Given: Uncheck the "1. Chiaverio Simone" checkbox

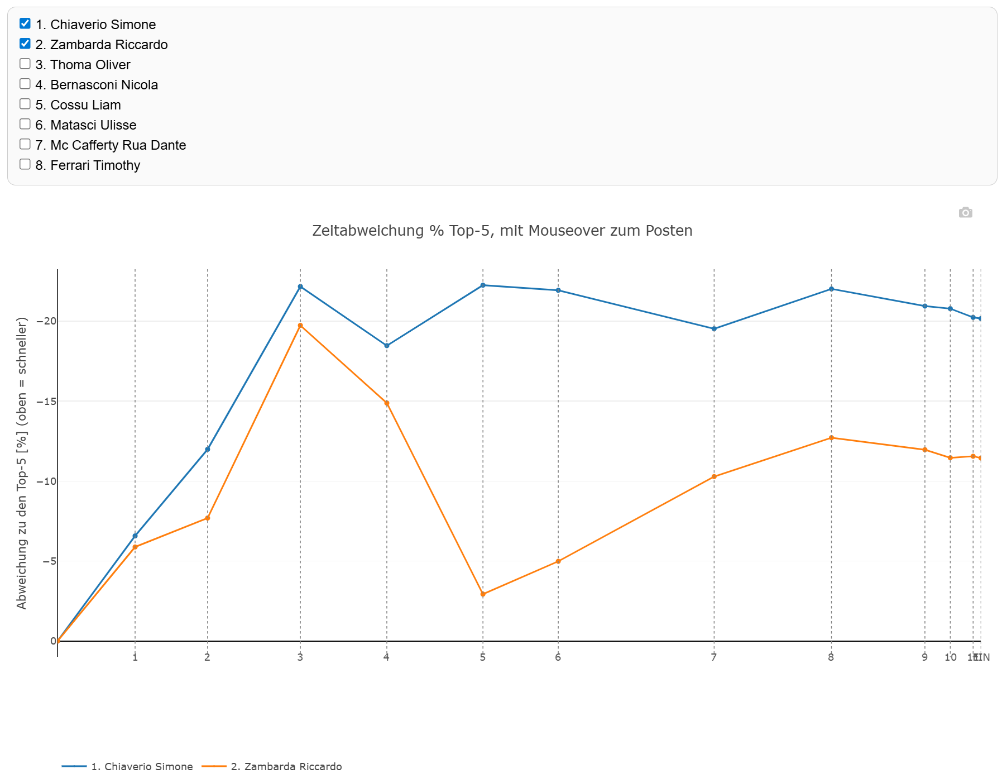Looking at the screenshot, I should click(25, 22).
